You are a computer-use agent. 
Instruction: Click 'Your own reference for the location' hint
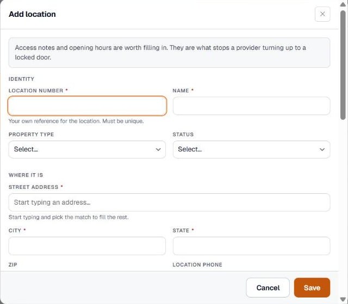76,121
